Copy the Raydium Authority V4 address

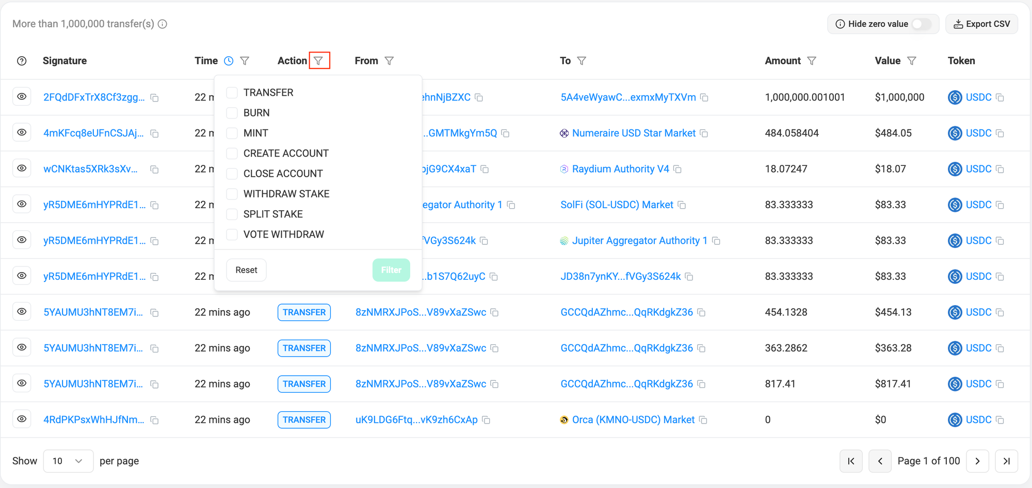click(678, 169)
